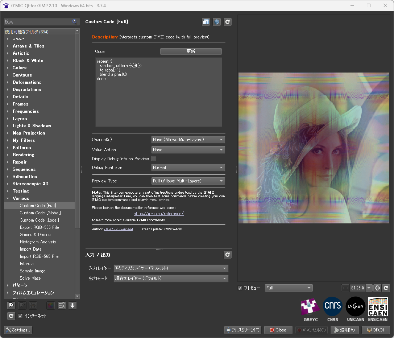
Task: Click the update filters refresh icon beside インターネット
Action: click(x=11, y=316)
